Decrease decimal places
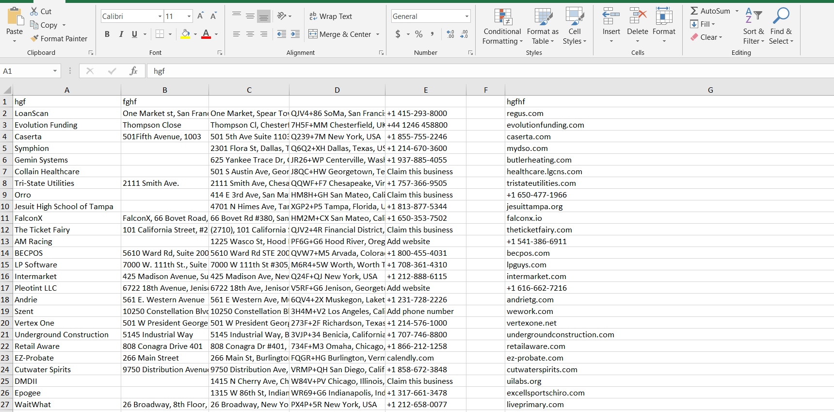Screen dimensions: 834x412 point(464,34)
